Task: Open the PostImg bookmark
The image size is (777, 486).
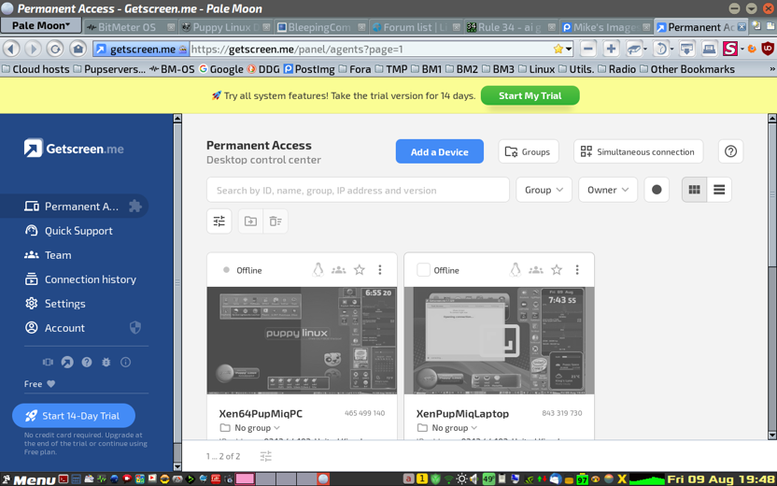Action: [x=309, y=69]
